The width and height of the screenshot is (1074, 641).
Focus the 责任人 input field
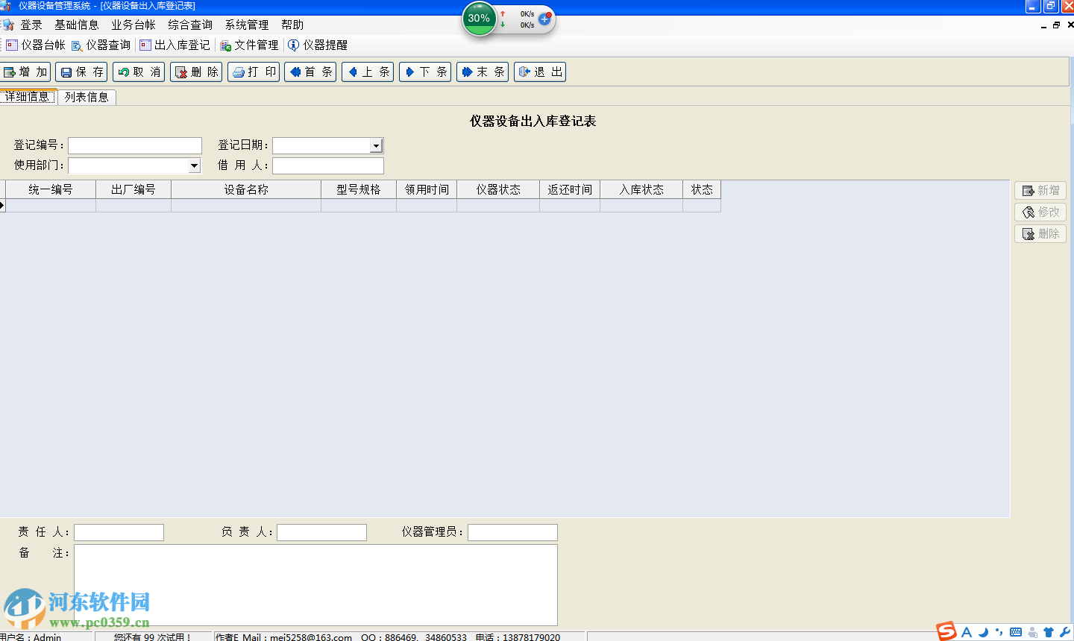point(119,532)
